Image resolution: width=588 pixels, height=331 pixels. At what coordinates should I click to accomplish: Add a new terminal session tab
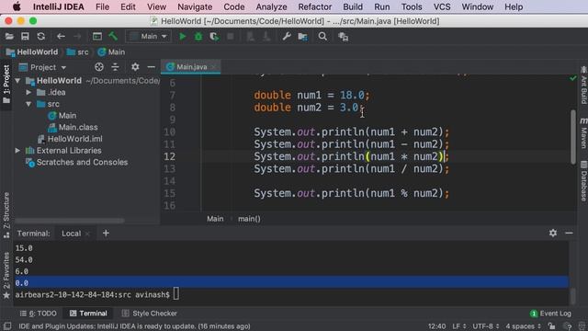coord(106,233)
